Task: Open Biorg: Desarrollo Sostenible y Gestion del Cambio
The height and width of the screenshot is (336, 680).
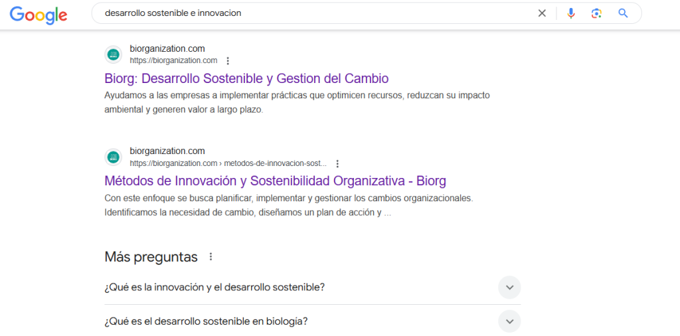Action: tap(246, 78)
